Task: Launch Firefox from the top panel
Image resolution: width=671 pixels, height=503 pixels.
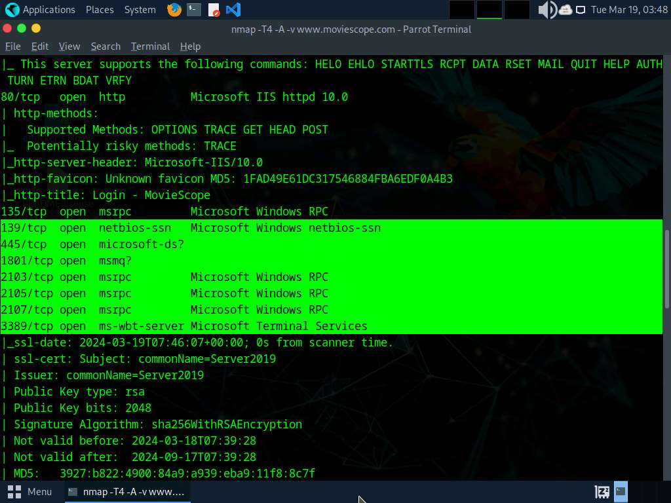Action: coord(174,10)
